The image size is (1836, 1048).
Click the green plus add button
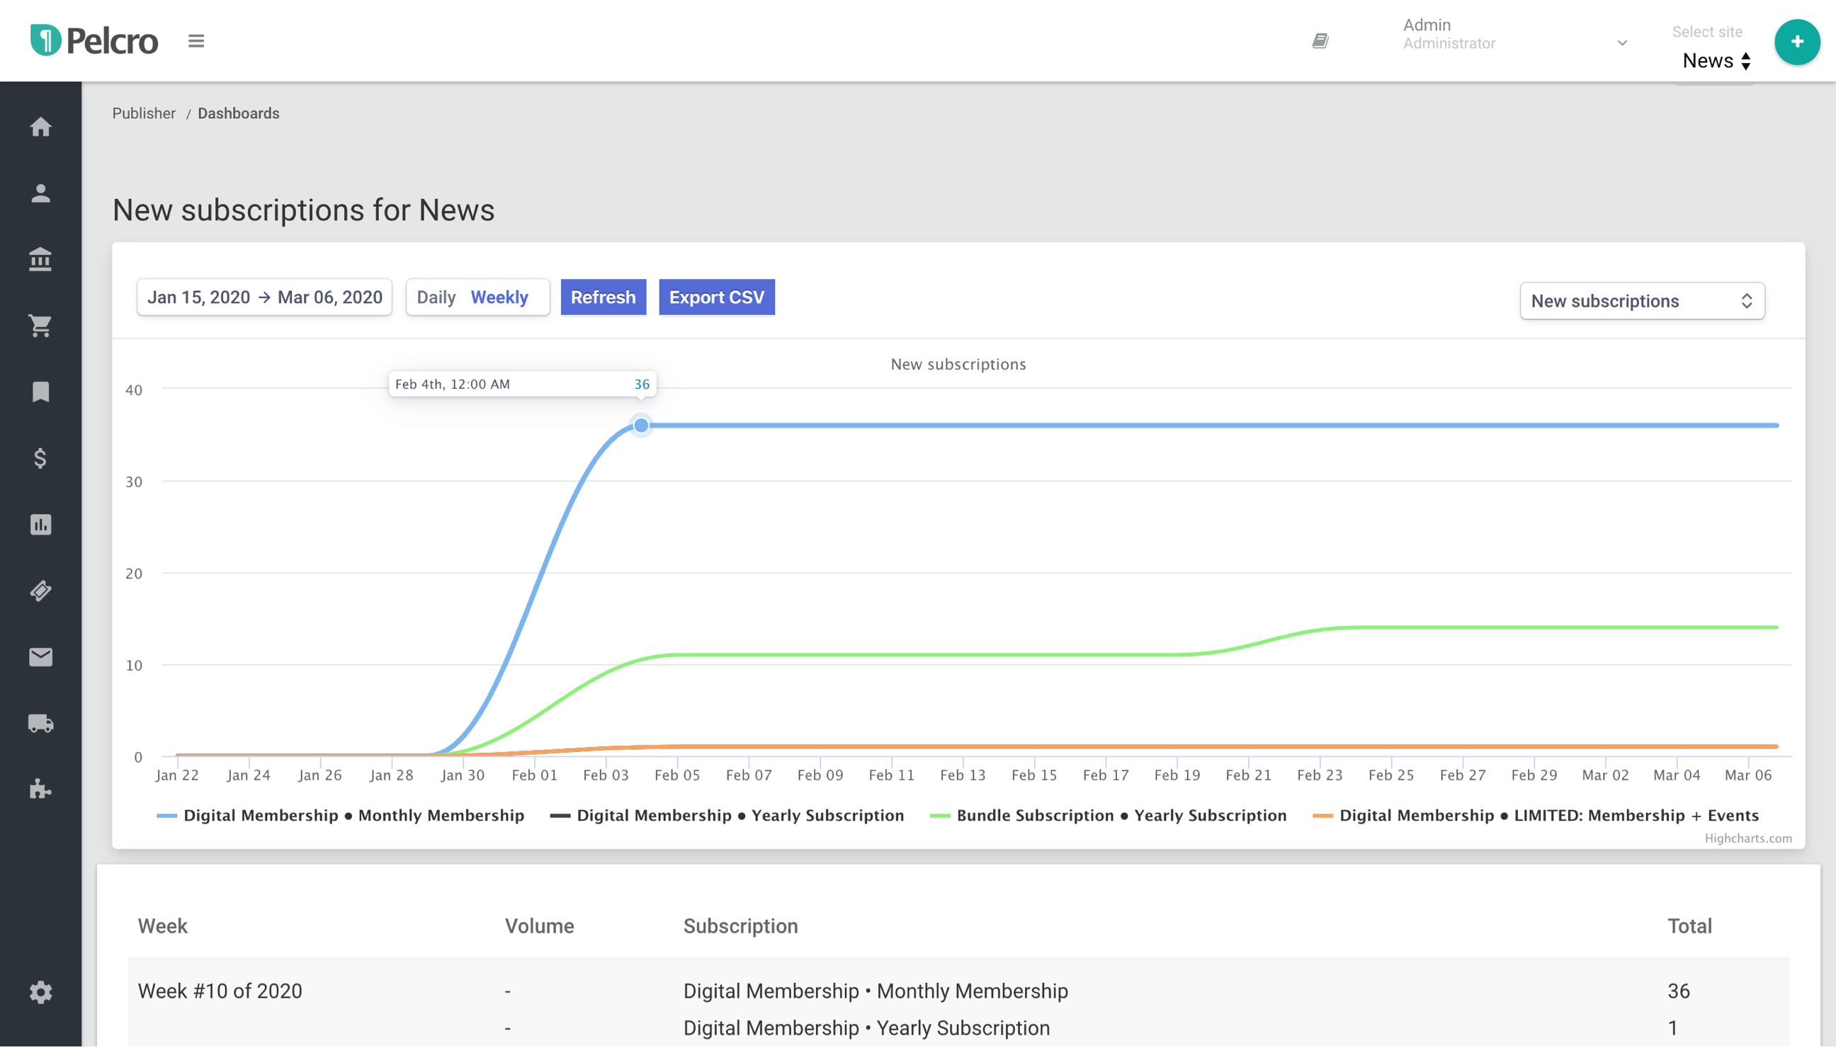(1796, 42)
